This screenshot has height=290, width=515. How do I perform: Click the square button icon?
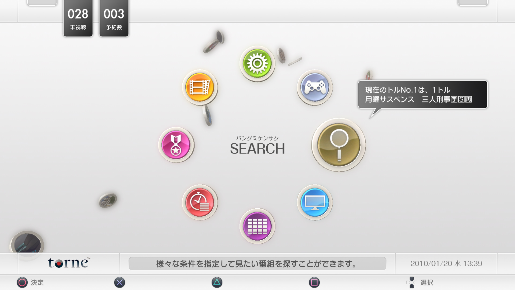pyautogui.click(x=314, y=282)
